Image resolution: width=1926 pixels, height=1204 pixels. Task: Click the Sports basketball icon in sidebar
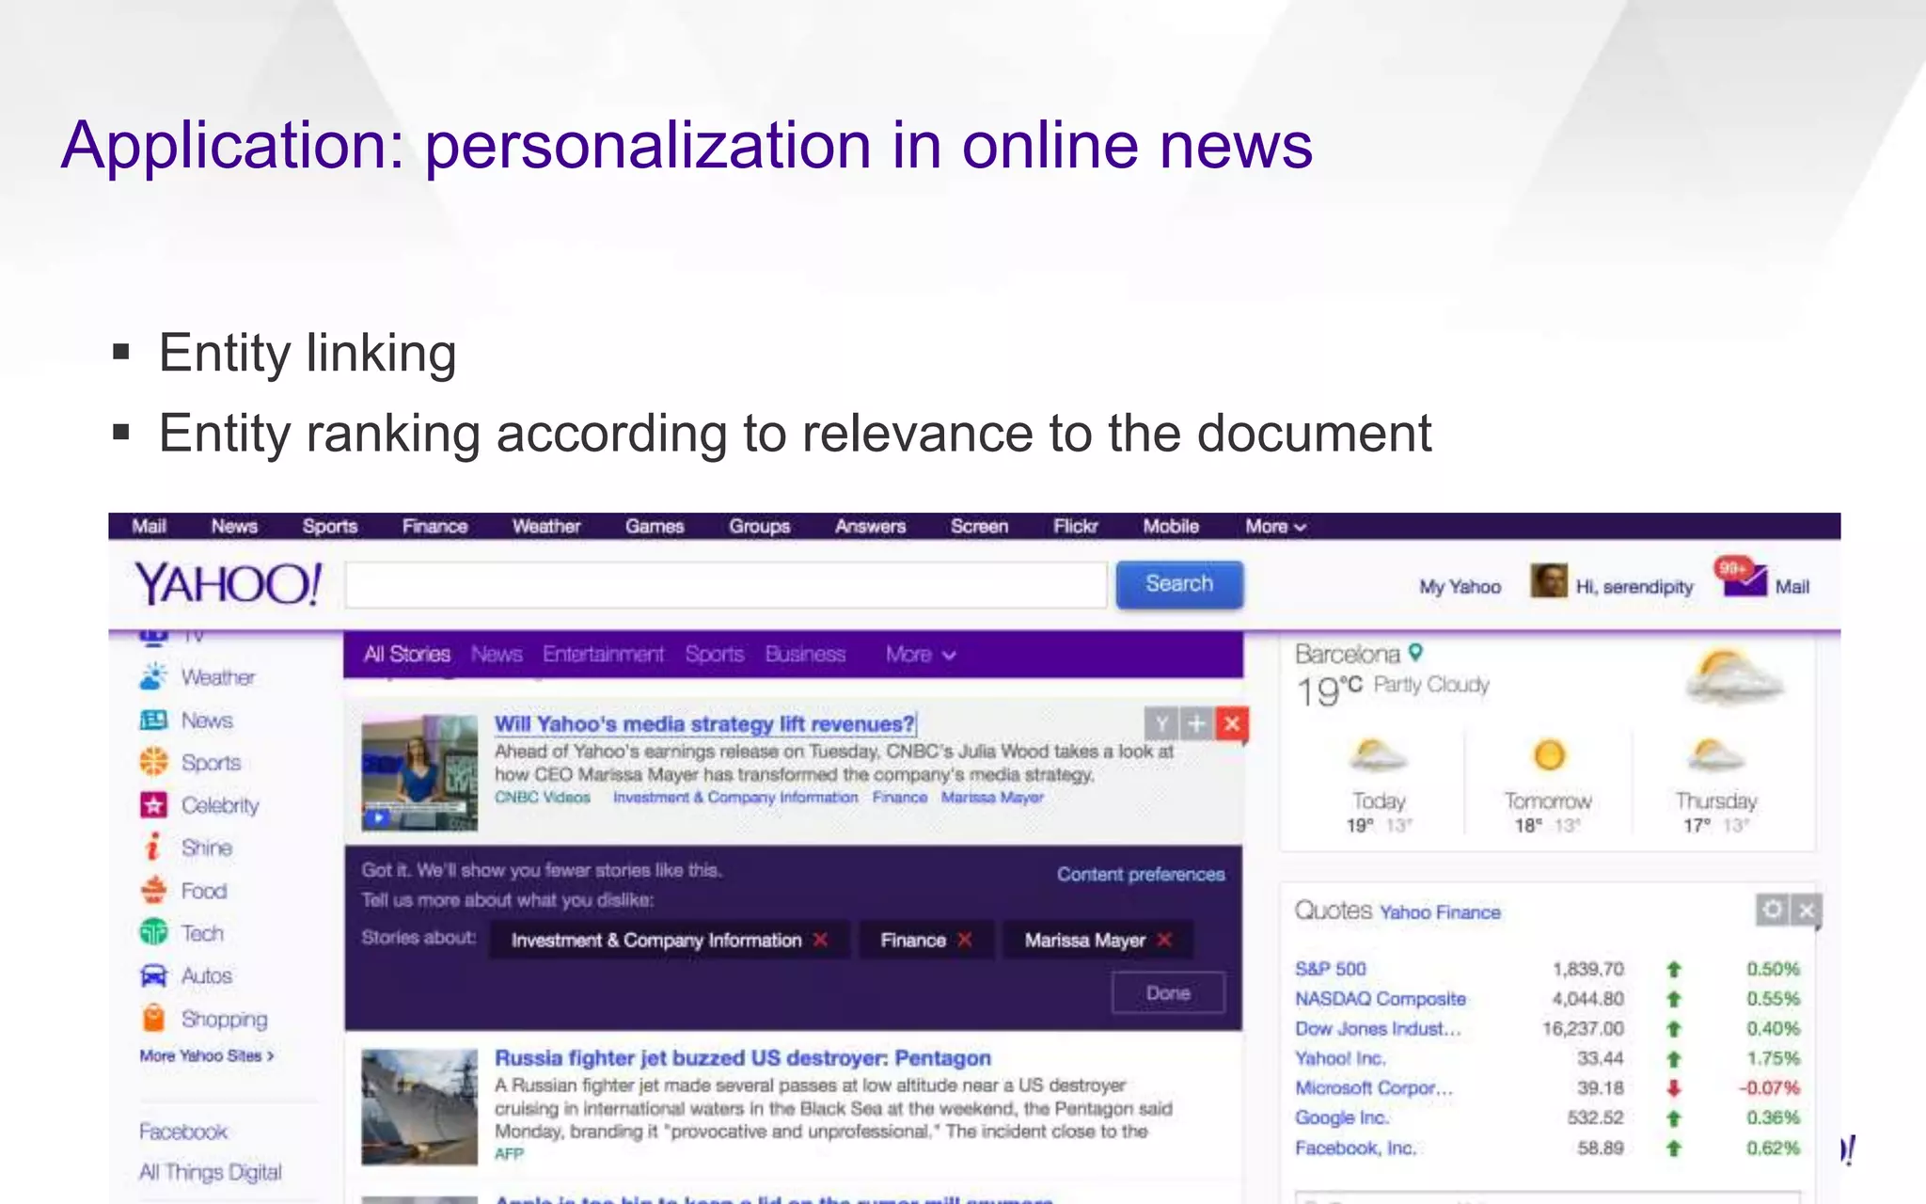coord(153,762)
